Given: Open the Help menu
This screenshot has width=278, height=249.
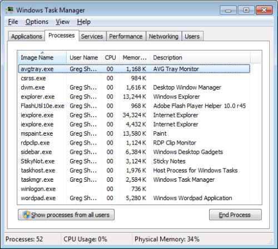Looking at the screenshot, I should point(84,22).
